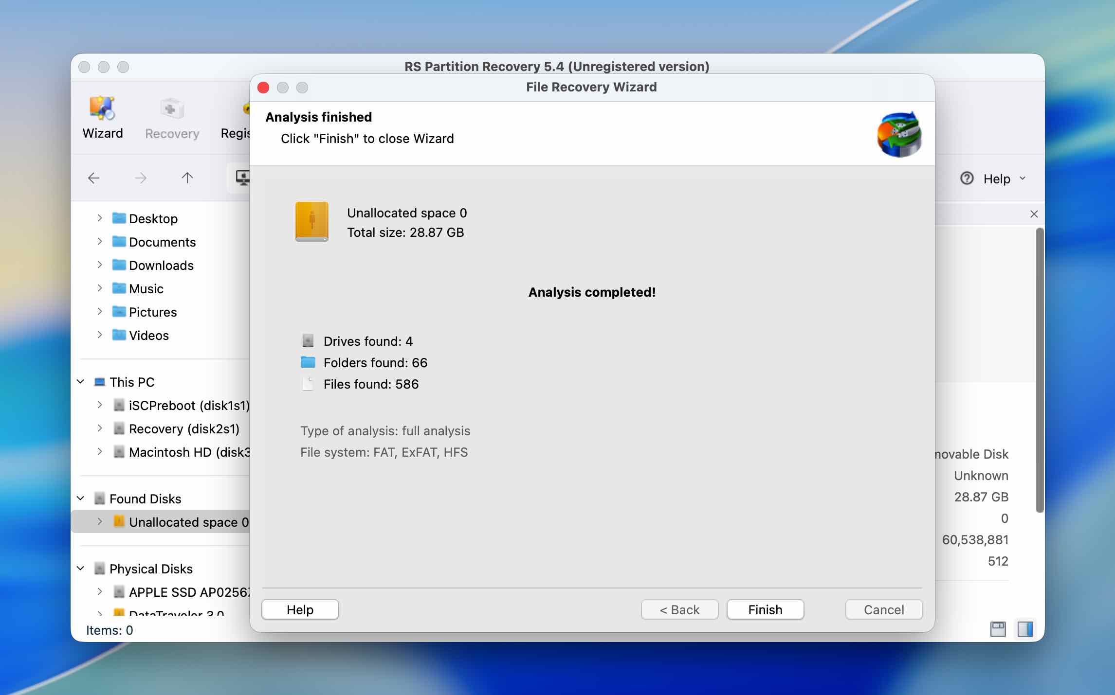Click the RS Partition Recovery logo
The image size is (1115, 695).
[x=899, y=134]
